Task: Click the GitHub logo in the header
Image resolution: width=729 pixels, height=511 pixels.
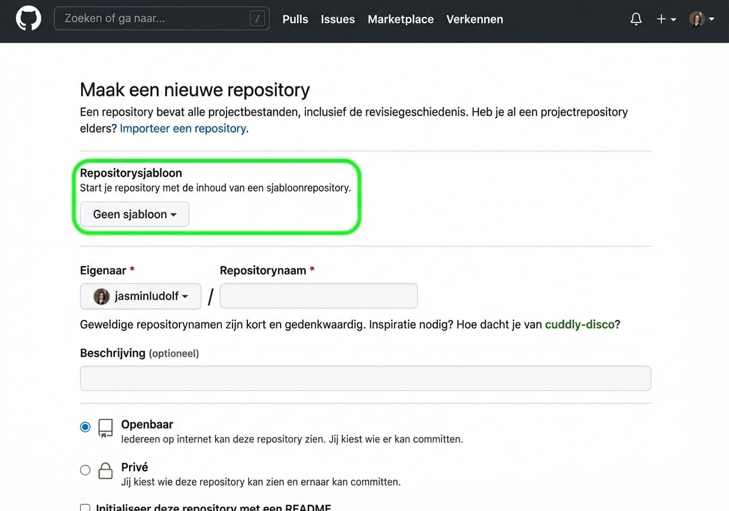Action: point(28,18)
